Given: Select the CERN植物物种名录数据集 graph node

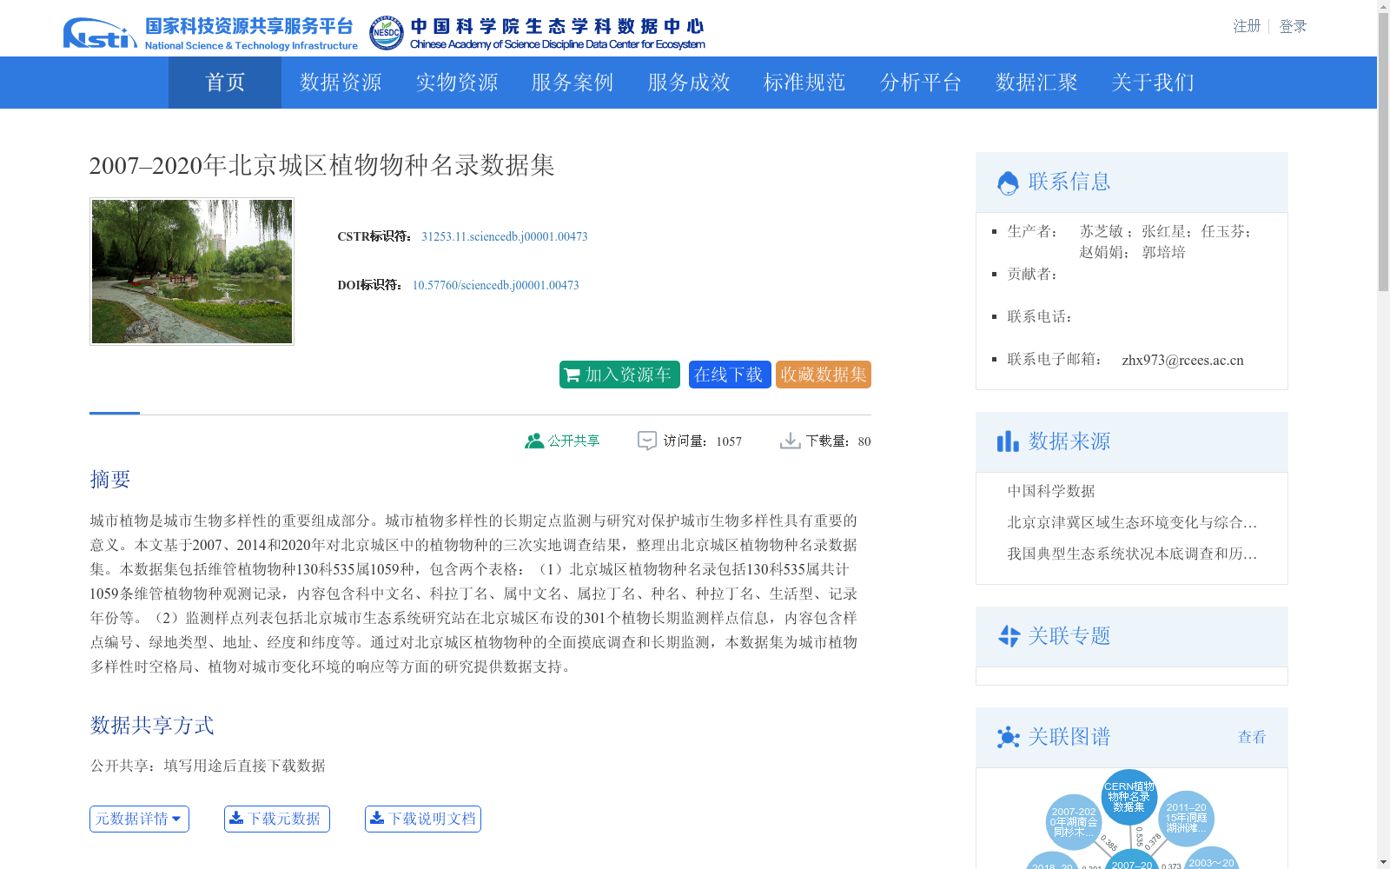Looking at the screenshot, I should (1129, 797).
